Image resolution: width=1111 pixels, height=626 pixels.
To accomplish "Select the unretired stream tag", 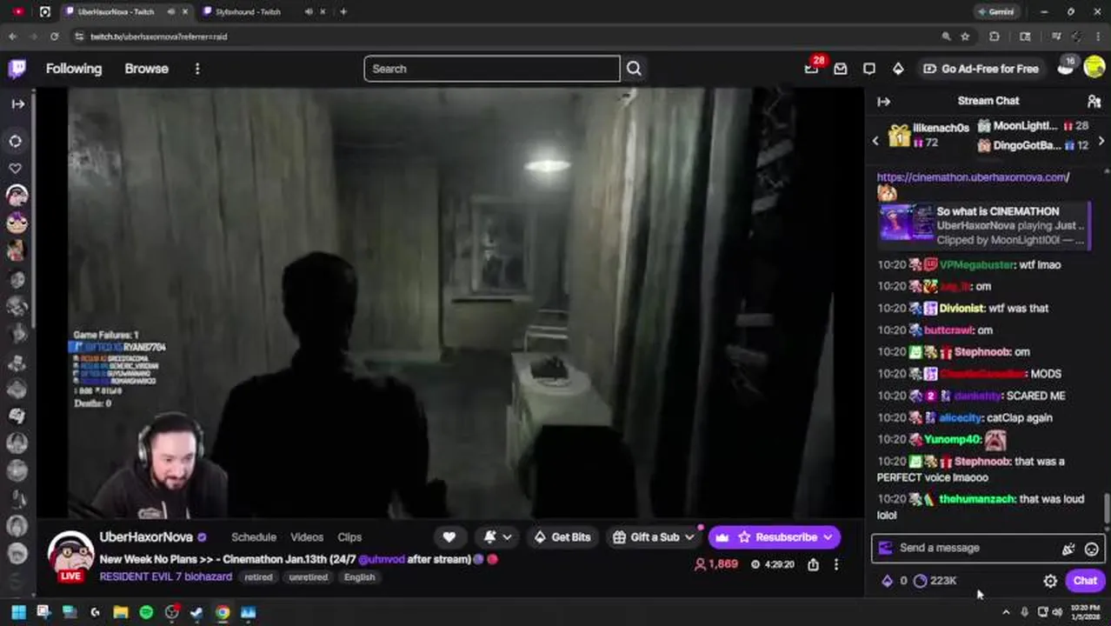I will pos(309,577).
